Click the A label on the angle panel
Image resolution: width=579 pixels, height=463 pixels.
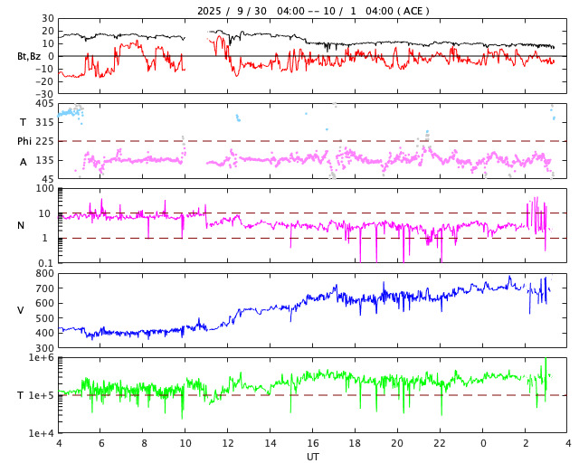(x=24, y=162)
